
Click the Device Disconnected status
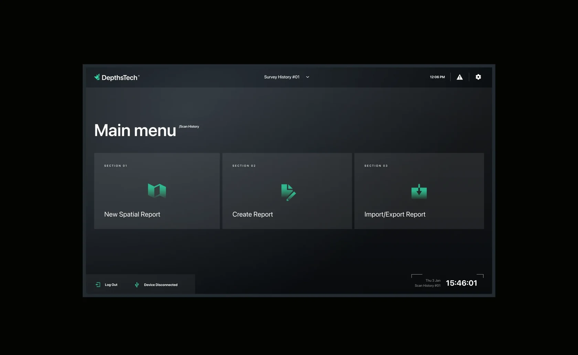click(161, 285)
